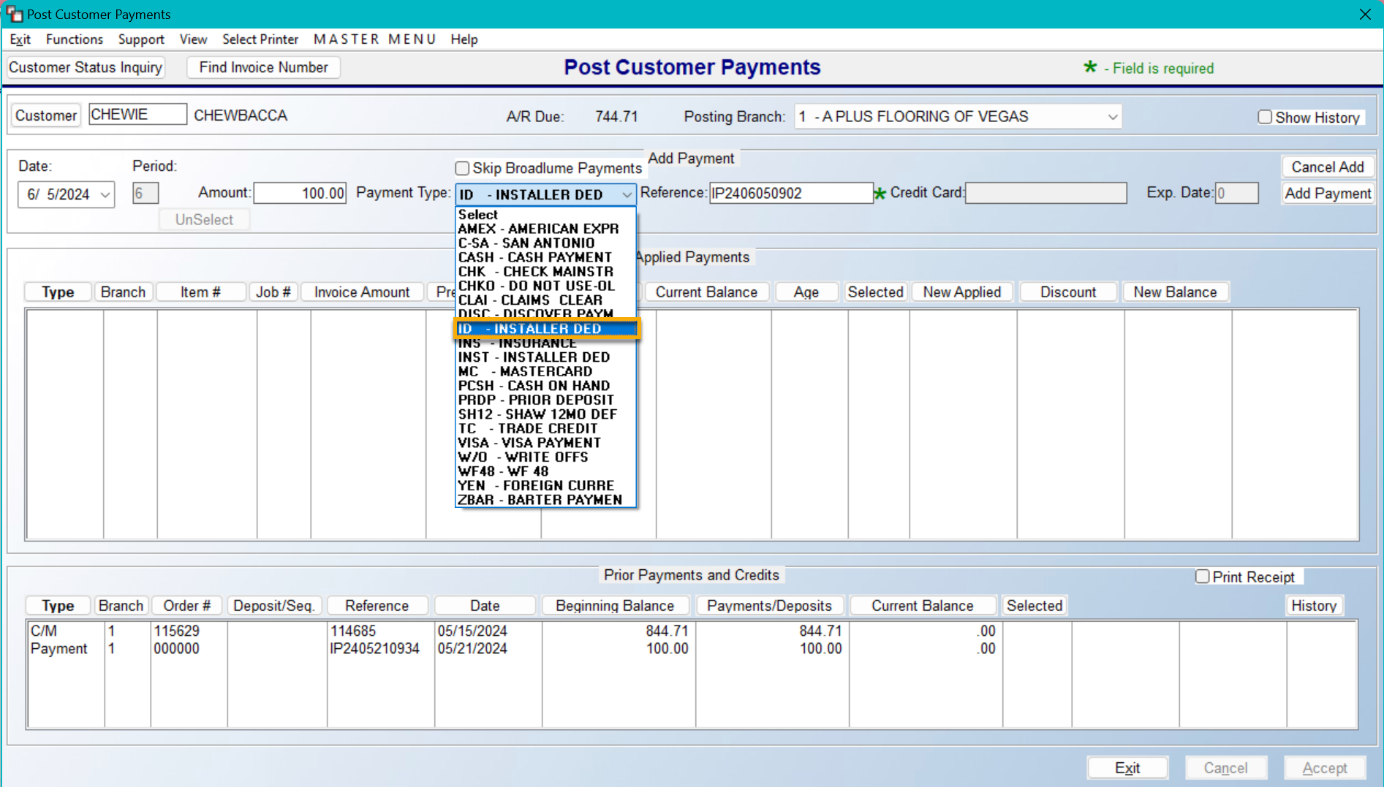Click the Credit Card input field
This screenshot has width=1384, height=787.
click(x=1045, y=194)
